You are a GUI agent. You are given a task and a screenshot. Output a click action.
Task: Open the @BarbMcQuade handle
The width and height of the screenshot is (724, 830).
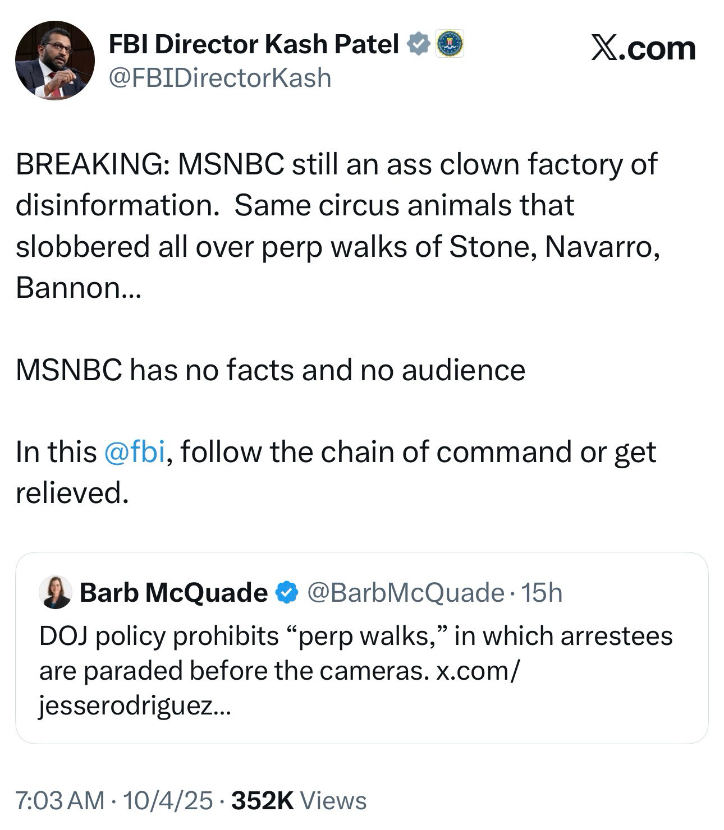(x=405, y=593)
